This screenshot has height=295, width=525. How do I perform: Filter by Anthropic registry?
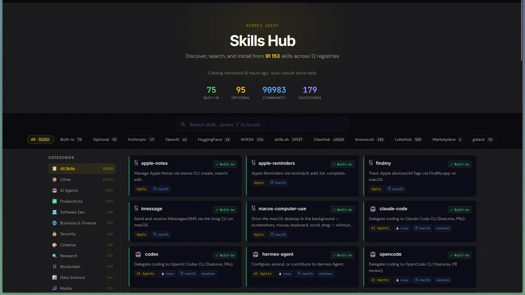141,139
